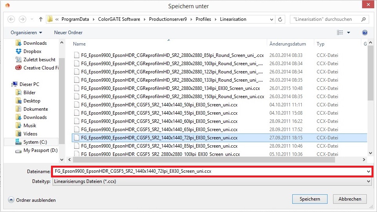The width and height of the screenshot is (377, 212).
Task: Open the Dateiname history dropdown arrow
Action: point(368,172)
